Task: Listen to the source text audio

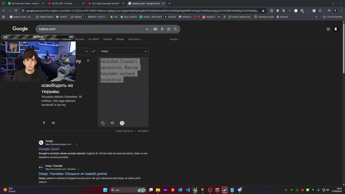Action: (53, 123)
